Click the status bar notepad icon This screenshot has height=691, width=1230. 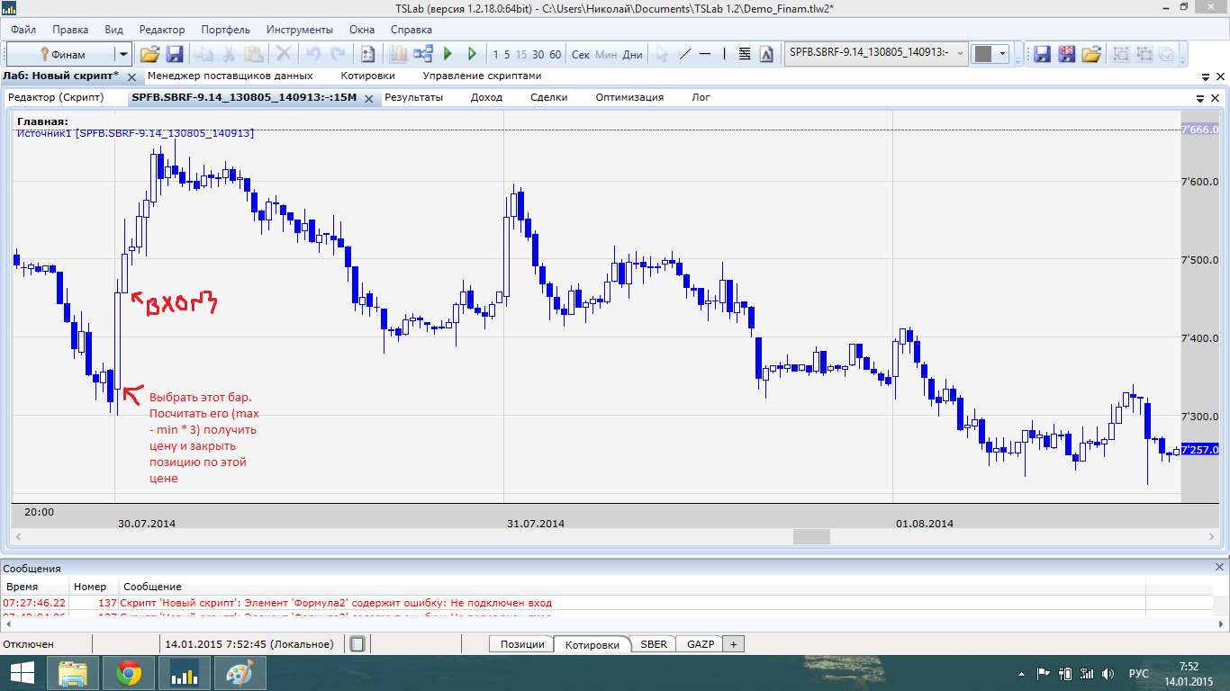pos(357,644)
